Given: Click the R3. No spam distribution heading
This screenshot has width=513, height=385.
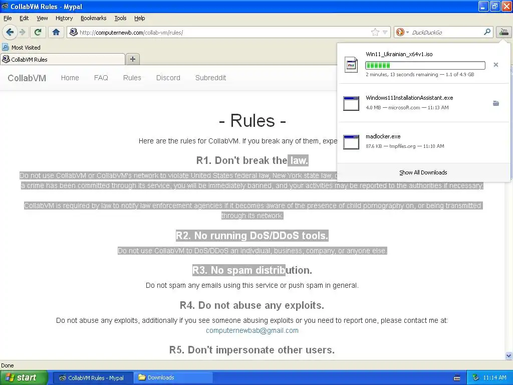Looking at the screenshot, I should click(252, 270).
